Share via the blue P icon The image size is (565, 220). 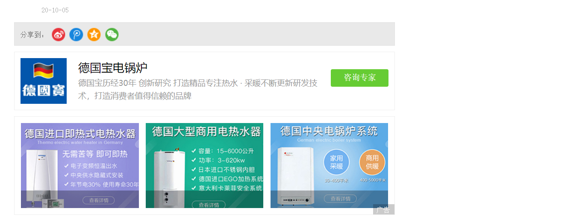pos(76,35)
